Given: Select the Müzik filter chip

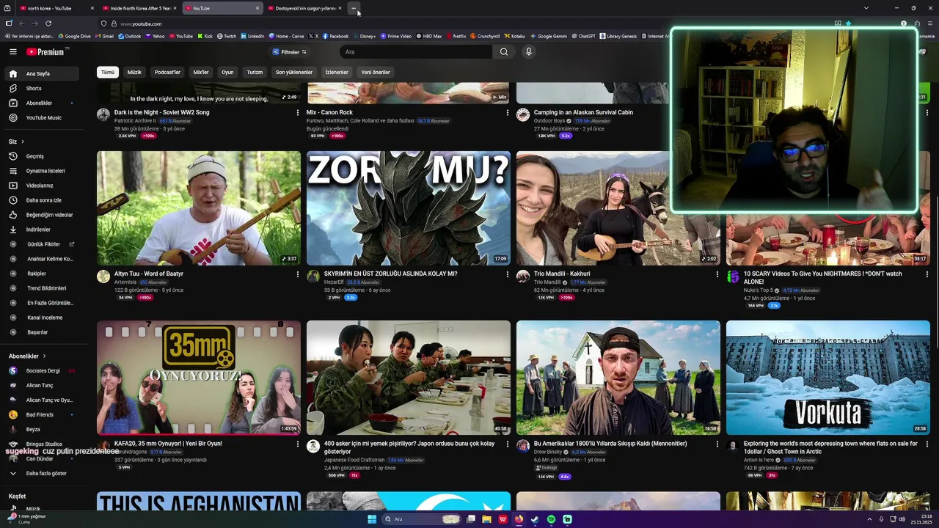Looking at the screenshot, I should click(x=134, y=72).
